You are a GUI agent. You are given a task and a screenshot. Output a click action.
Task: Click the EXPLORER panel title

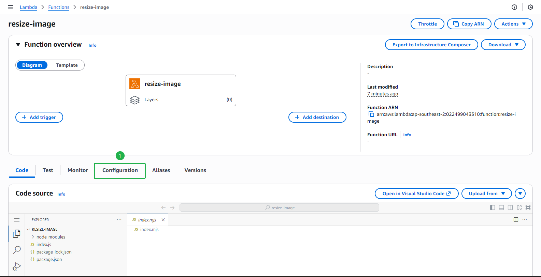point(40,220)
